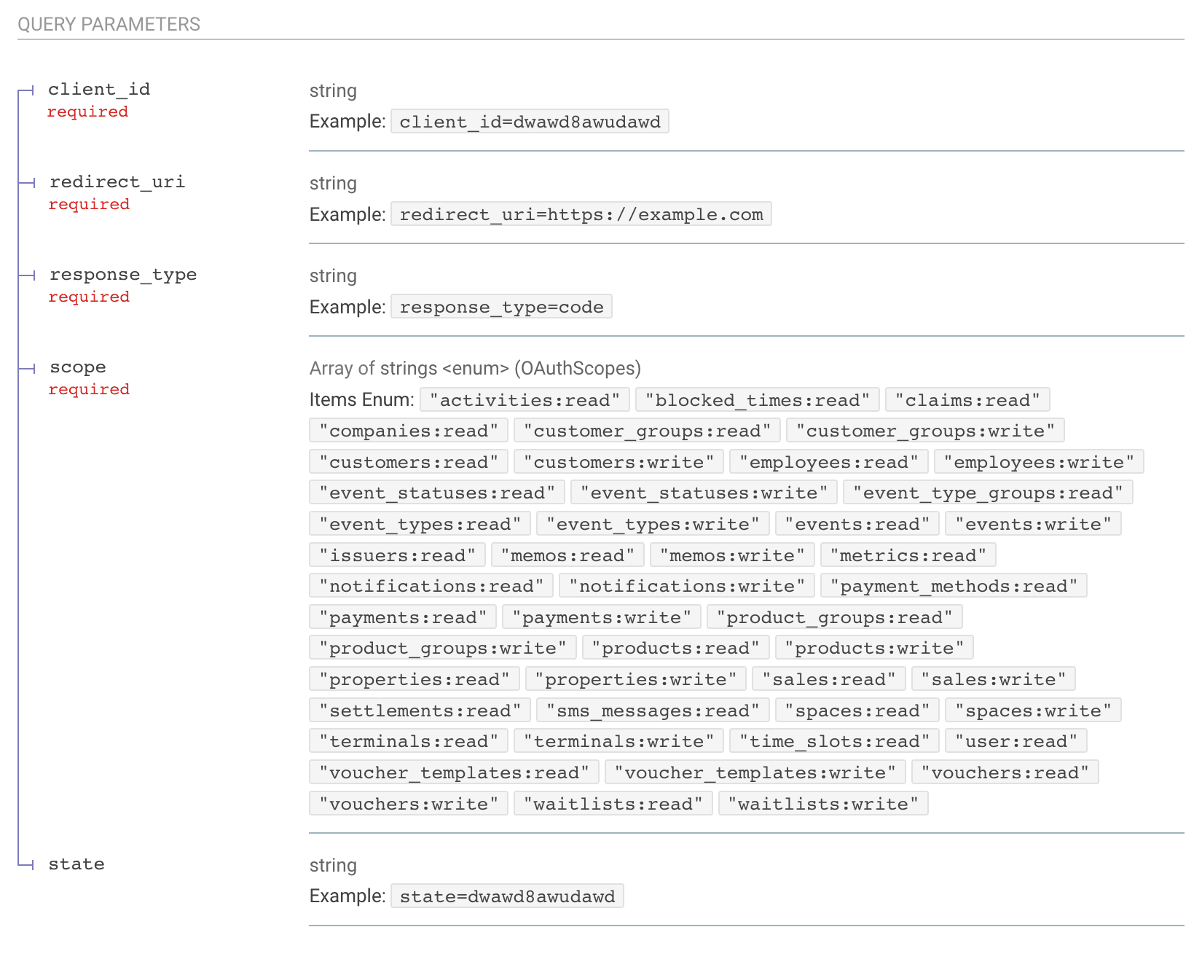This screenshot has height=978, width=1202.
Task: Click the "vouchers:write" enum chip
Action: coord(409,803)
